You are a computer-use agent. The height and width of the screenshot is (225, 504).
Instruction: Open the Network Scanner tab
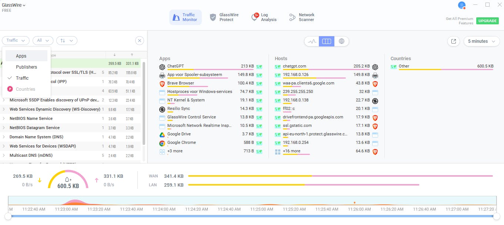coord(301,17)
